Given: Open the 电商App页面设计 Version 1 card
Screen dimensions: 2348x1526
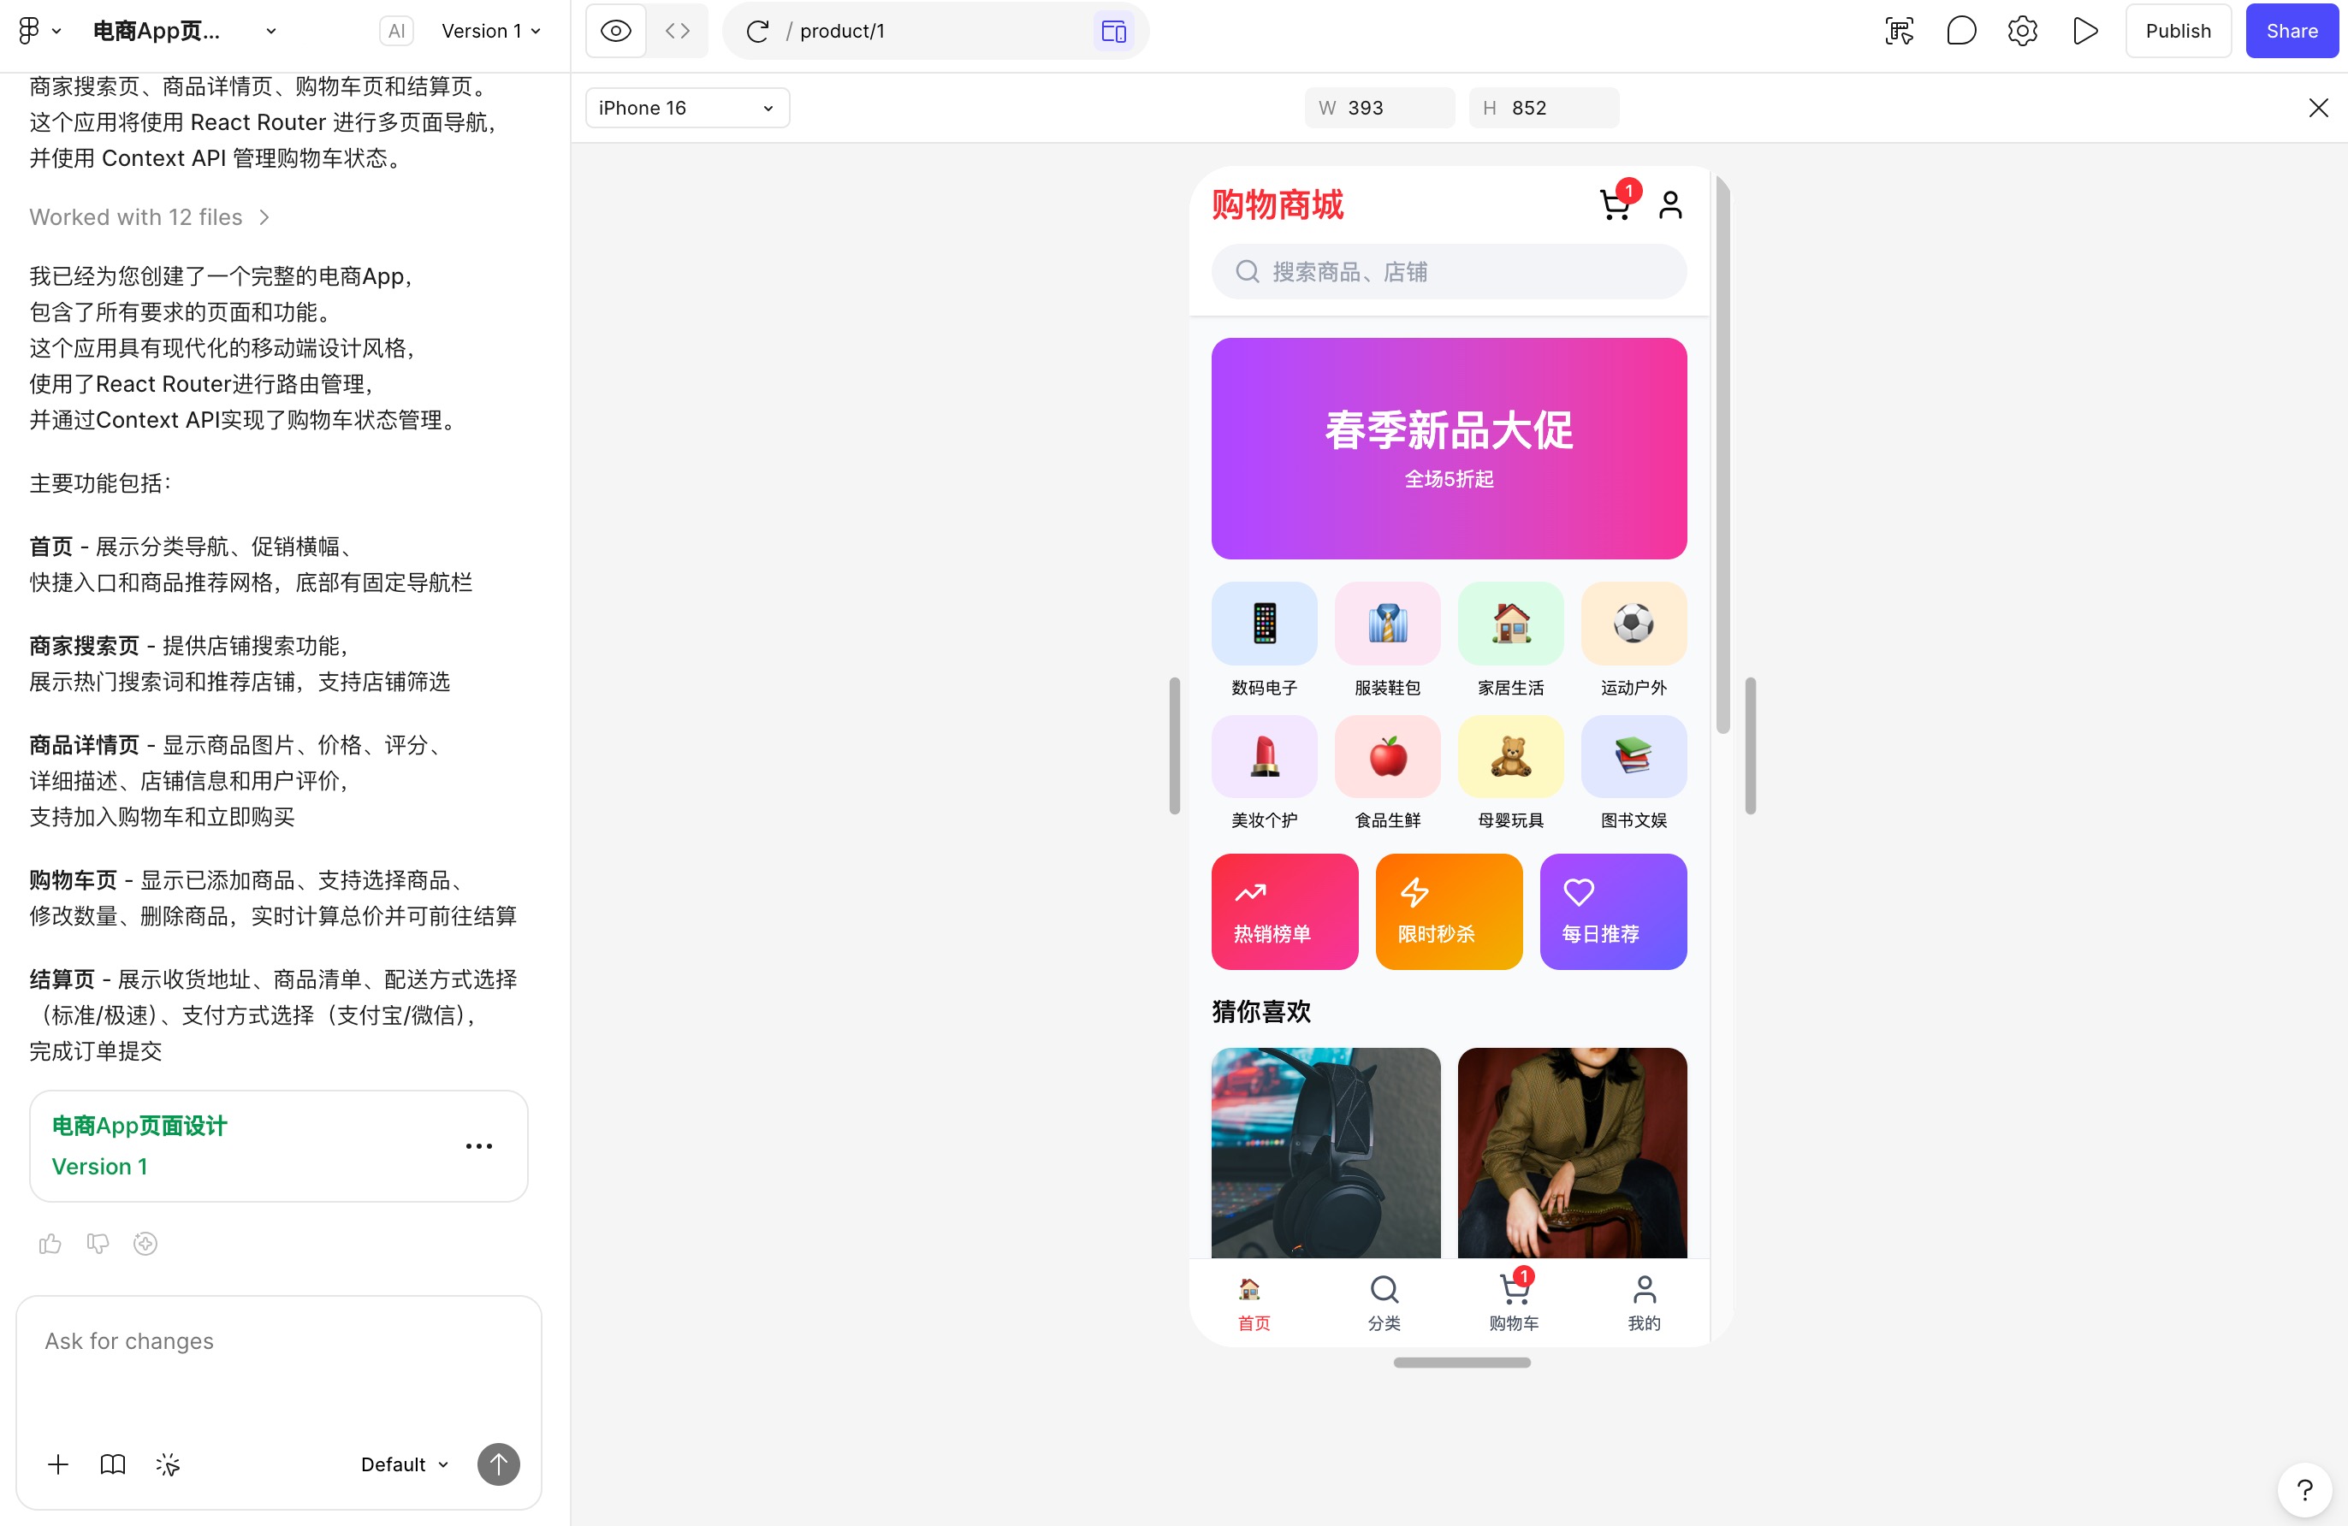Looking at the screenshot, I should (279, 1146).
